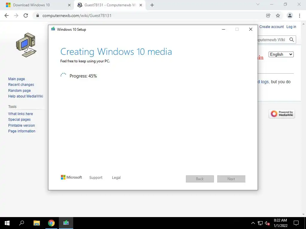Open notification center icon

point(296,223)
